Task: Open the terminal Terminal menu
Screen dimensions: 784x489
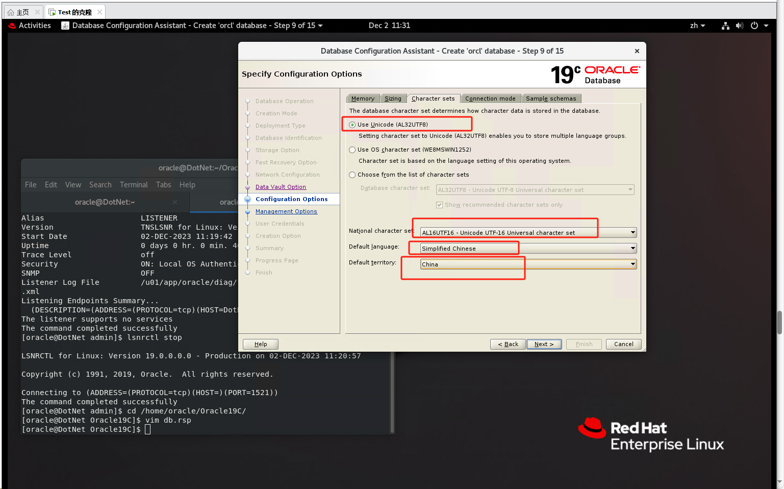Action: 134,185
